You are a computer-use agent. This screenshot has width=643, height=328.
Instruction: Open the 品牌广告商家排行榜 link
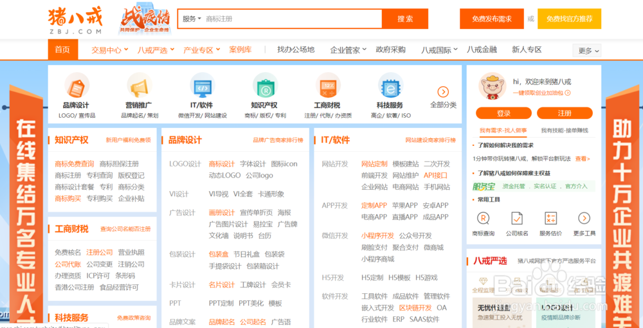click(278, 140)
